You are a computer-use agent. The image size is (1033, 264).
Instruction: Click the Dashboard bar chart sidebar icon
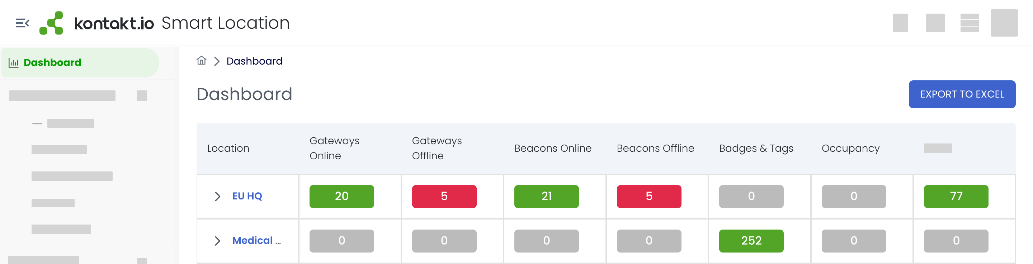pyautogui.click(x=14, y=62)
